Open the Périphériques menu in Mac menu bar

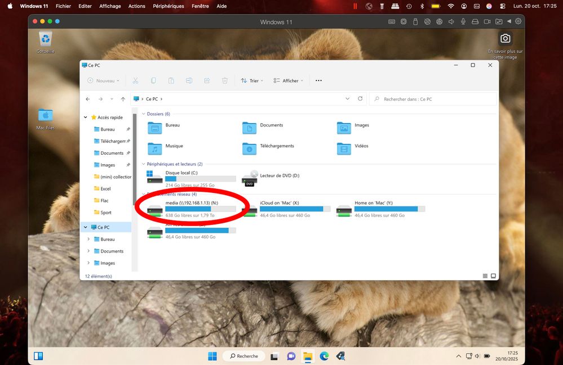click(x=169, y=6)
